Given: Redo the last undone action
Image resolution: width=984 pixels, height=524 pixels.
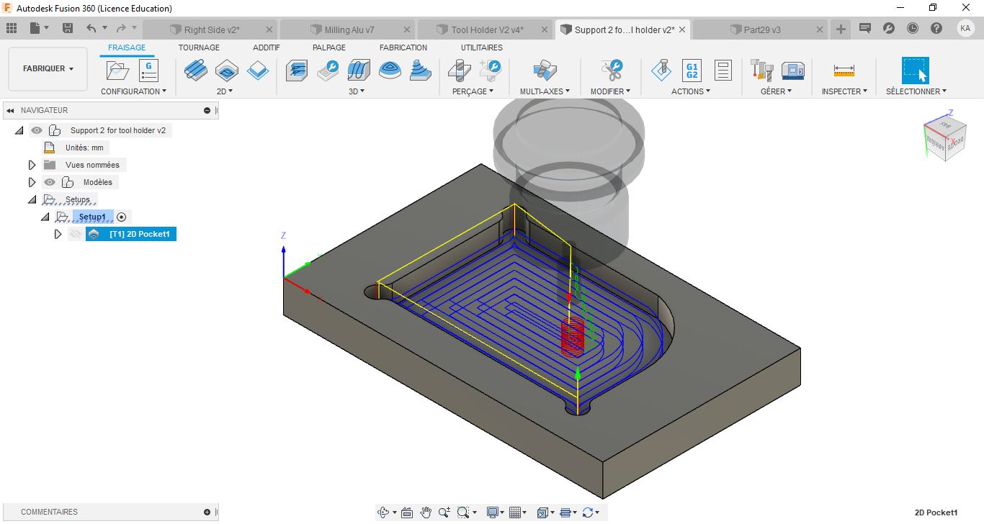Looking at the screenshot, I should coord(121,28).
